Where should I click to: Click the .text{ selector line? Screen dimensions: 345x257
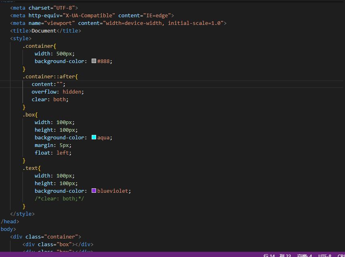tap(32, 168)
